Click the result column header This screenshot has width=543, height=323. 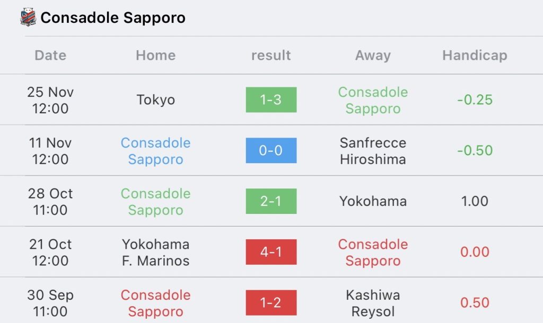271,55
